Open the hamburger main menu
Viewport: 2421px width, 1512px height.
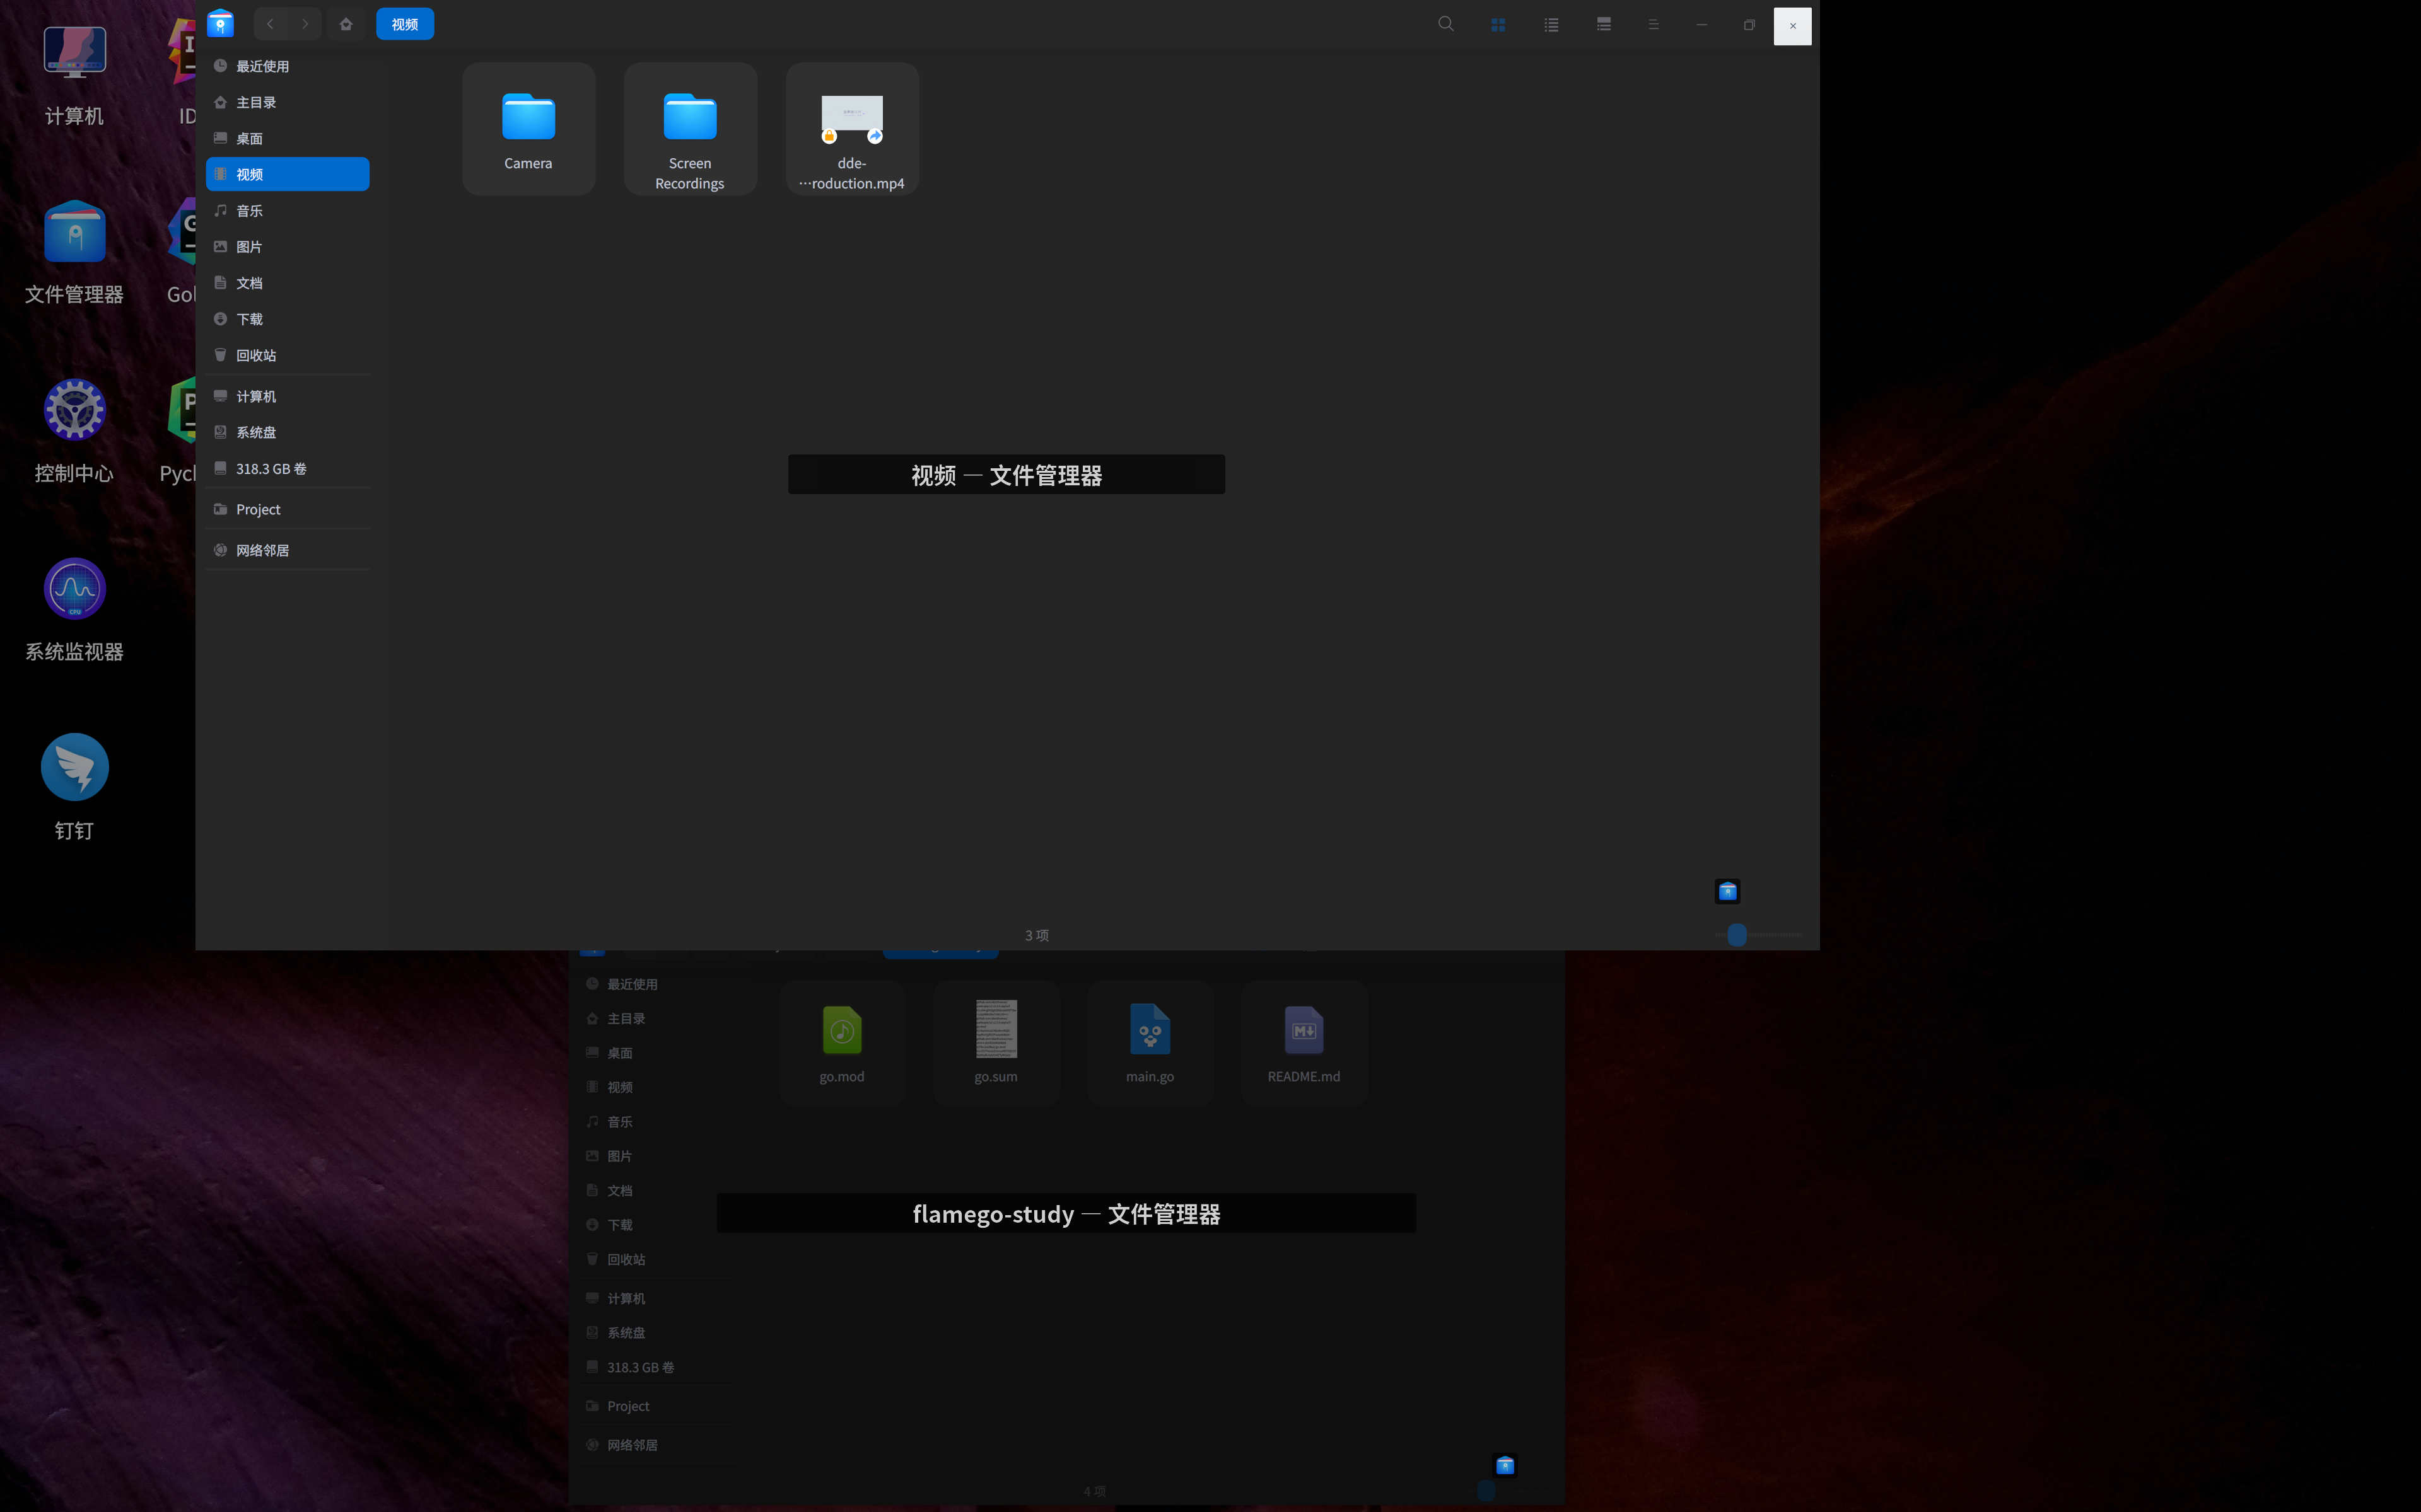tap(1654, 24)
